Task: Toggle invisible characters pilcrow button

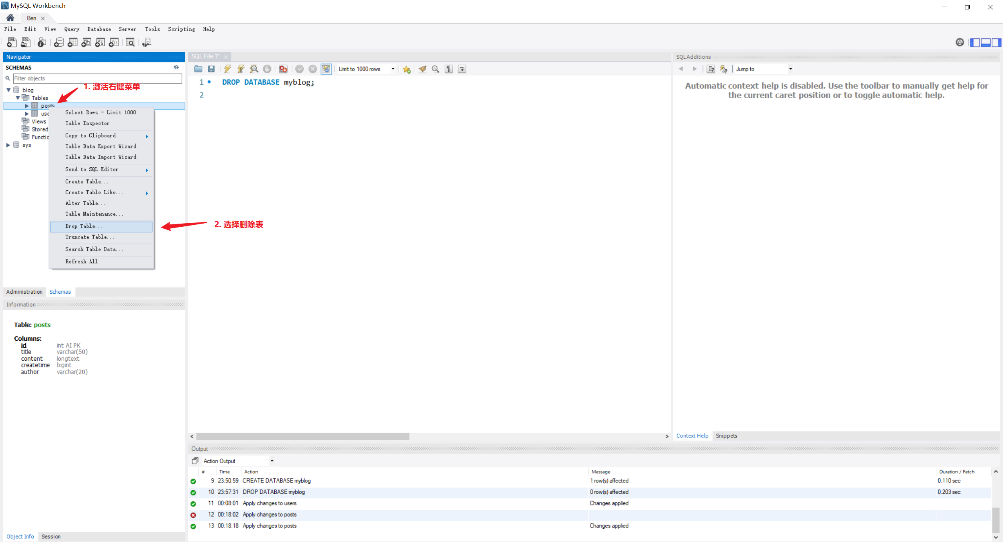Action: (x=449, y=69)
